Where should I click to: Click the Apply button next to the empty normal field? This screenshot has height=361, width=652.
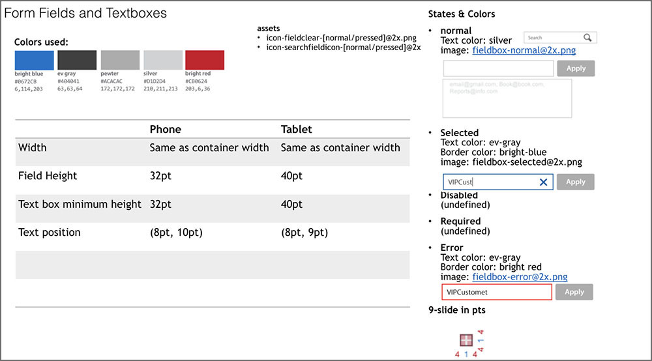coord(576,68)
